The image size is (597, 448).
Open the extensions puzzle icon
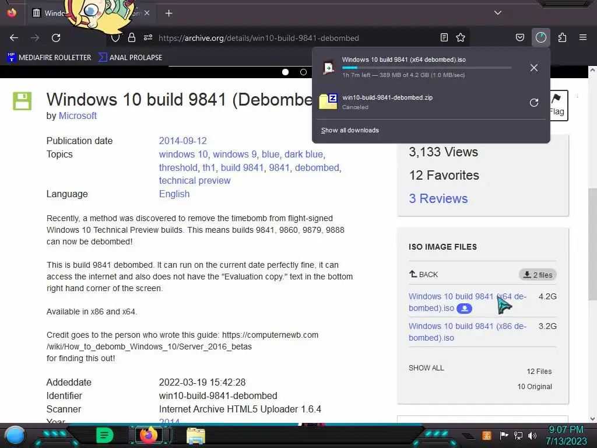click(x=563, y=37)
